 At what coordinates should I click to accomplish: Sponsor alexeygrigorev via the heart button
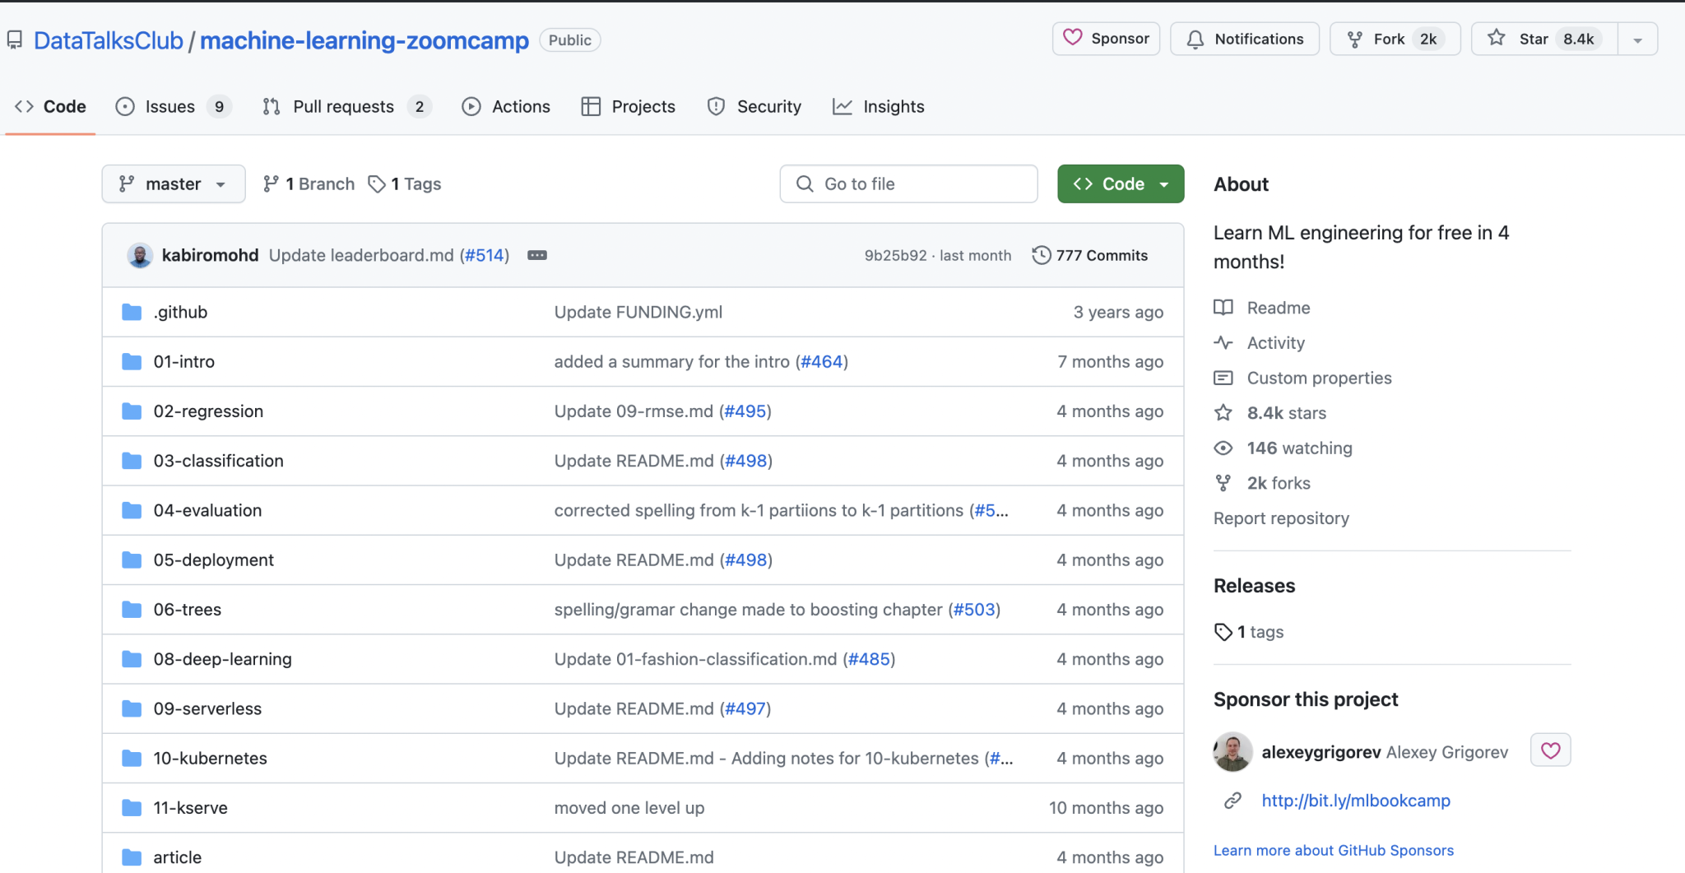1550,750
